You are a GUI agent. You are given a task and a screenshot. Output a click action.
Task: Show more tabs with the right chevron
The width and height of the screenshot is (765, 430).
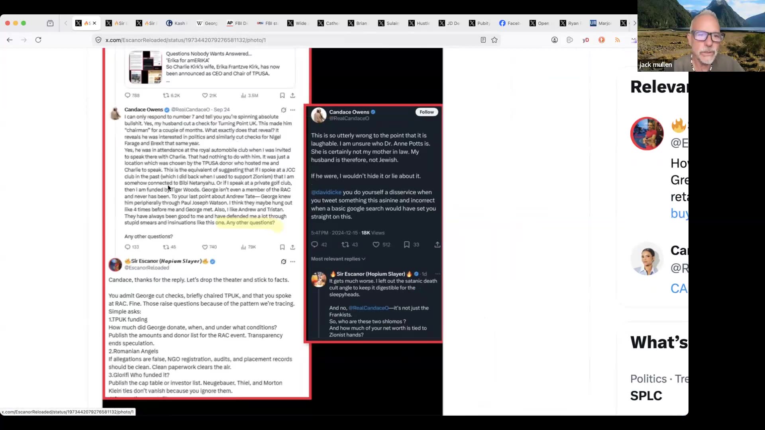tap(635, 23)
